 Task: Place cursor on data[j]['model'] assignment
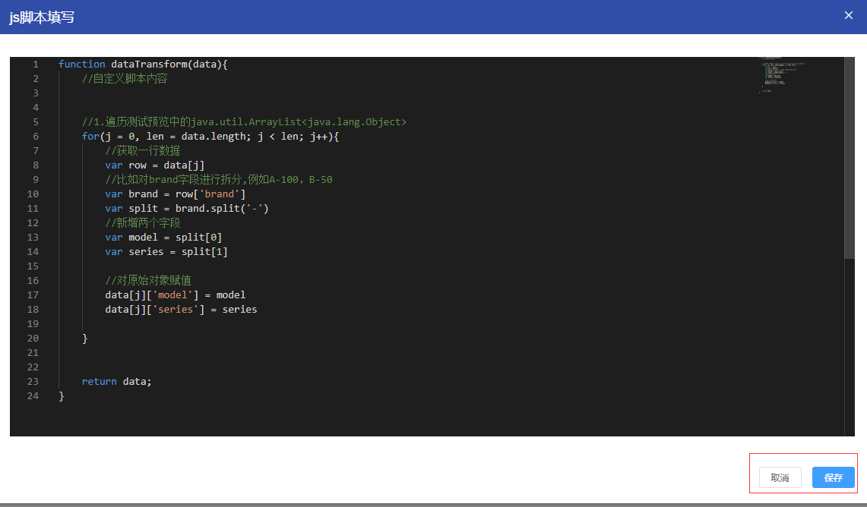[x=175, y=295]
